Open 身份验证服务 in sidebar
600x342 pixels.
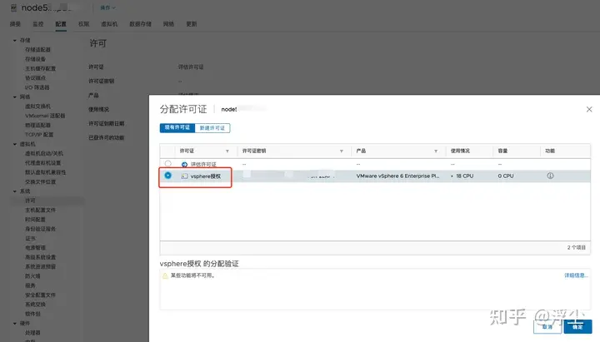[41, 229]
